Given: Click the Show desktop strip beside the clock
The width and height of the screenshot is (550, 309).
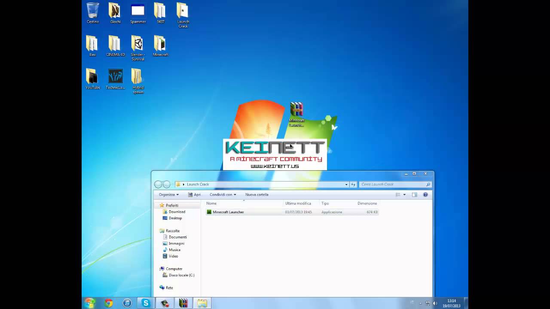Looking at the screenshot, I should pos(466,303).
